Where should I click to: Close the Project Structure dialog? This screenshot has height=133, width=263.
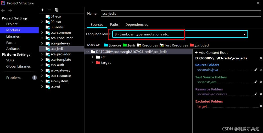258,3
